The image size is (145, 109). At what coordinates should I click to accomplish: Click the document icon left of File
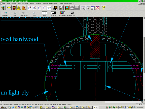point(2,4)
